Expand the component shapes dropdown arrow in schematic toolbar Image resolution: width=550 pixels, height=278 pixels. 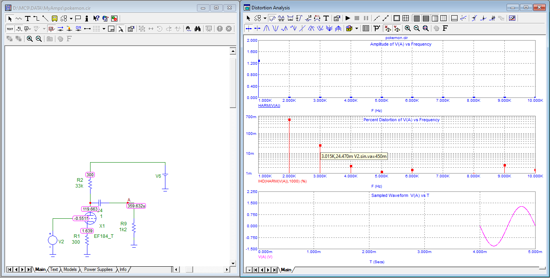pyautogui.click(x=71, y=18)
